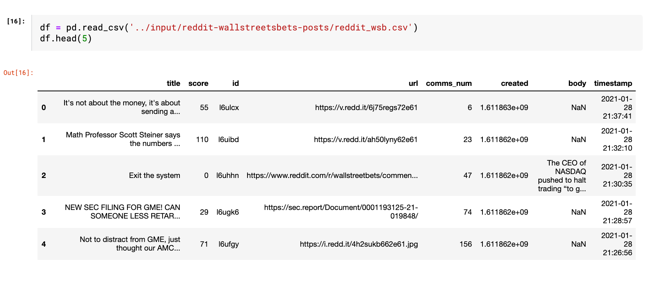
Task: Click the id cell 'l6ugk6'
Action: [228, 212]
